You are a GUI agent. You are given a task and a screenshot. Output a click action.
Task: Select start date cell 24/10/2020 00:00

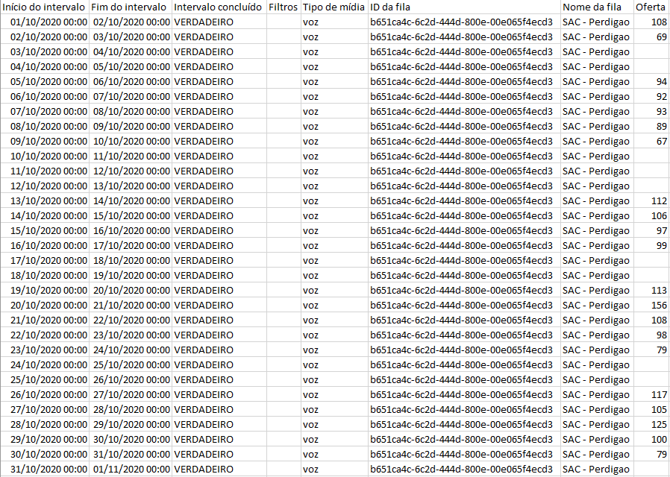(x=45, y=365)
